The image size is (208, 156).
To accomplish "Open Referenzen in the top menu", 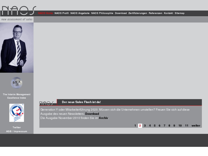I will click(x=155, y=13).
